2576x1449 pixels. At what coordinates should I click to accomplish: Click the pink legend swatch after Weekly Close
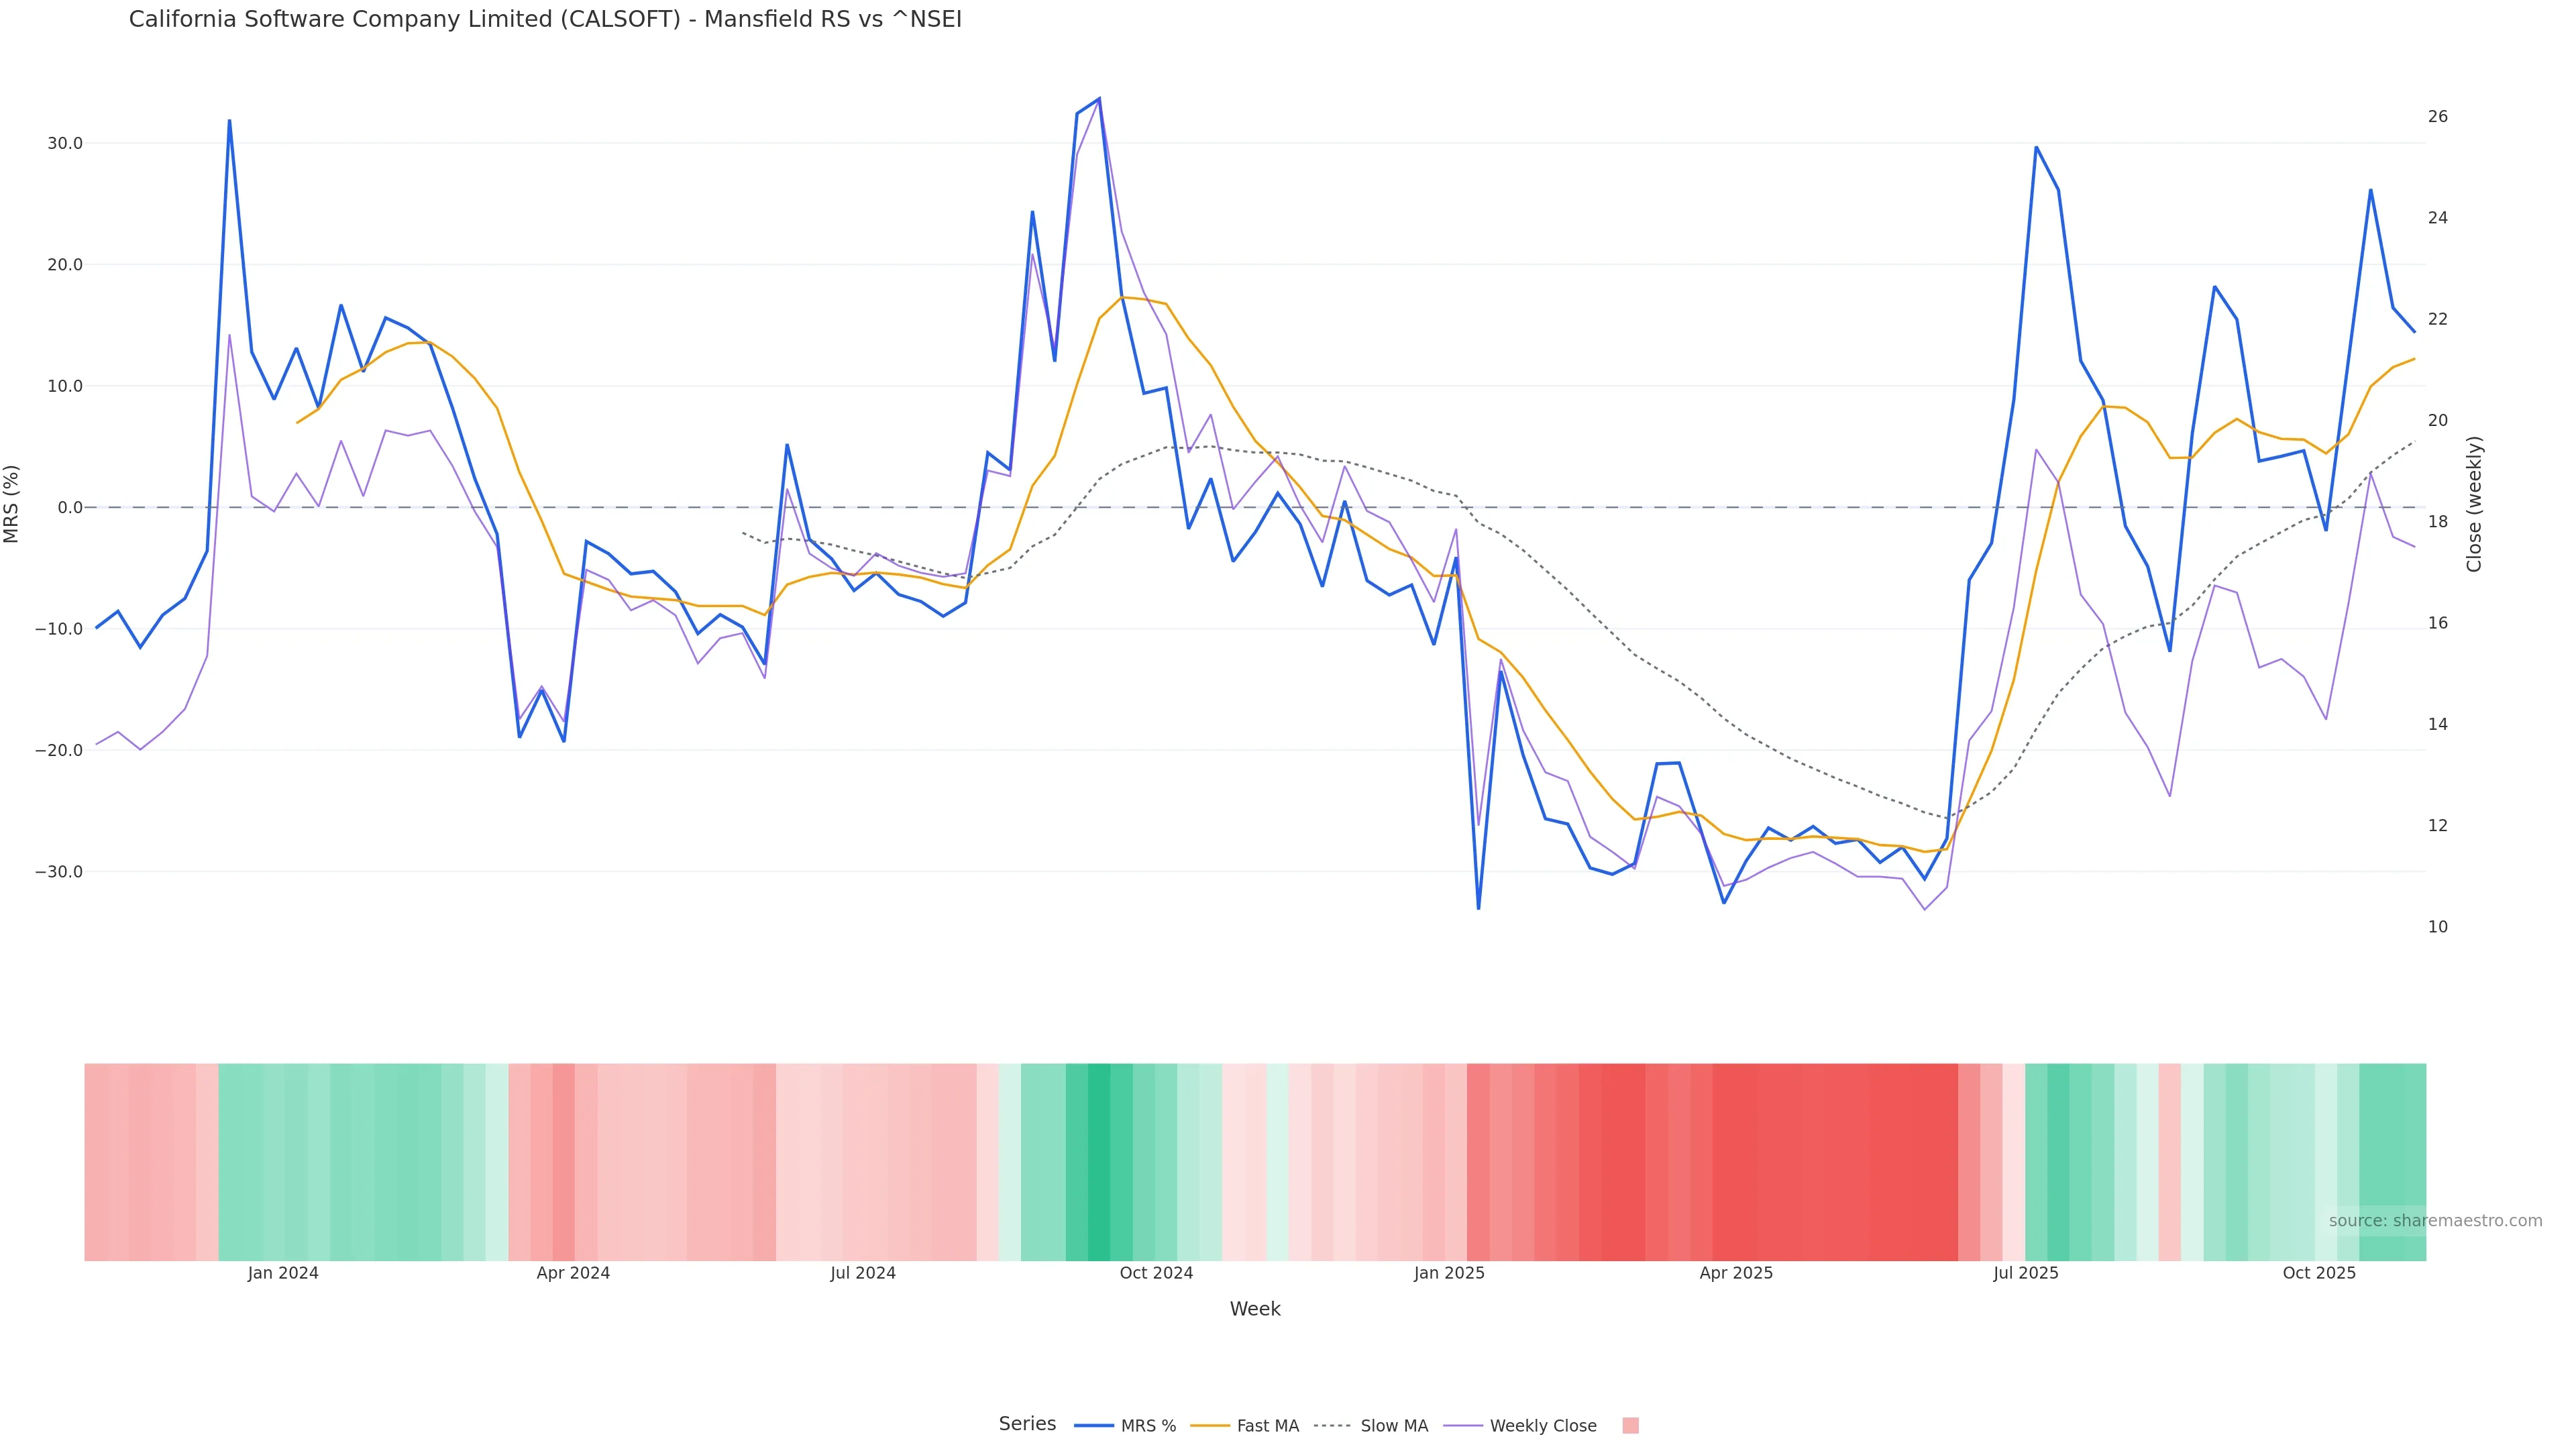1630,1426
